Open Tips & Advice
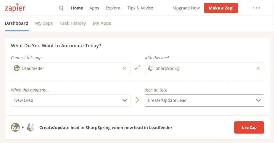274x143 pixels. pyautogui.click(x=140, y=8)
